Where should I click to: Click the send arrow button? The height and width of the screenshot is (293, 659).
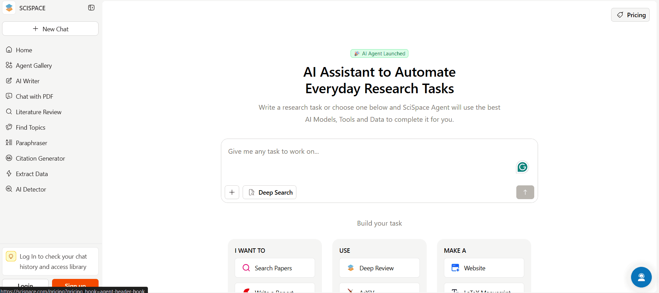coord(525,192)
